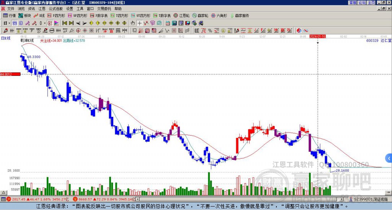Jump to first bar icon
The image size is (392, 210).
click(64, 23)
